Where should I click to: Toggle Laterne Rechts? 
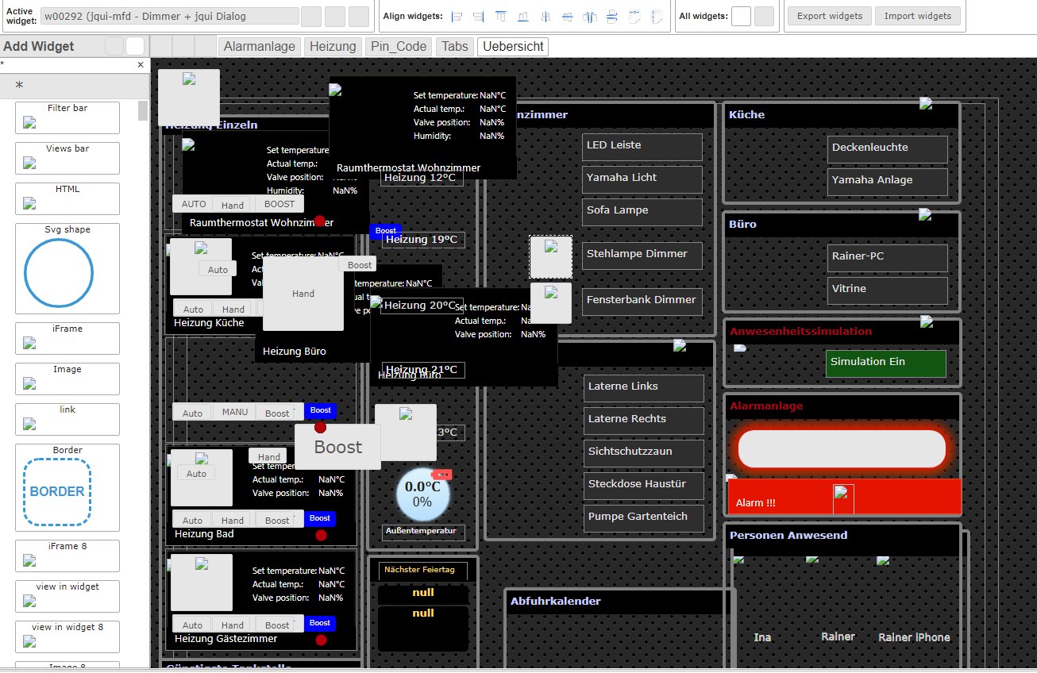644,421
